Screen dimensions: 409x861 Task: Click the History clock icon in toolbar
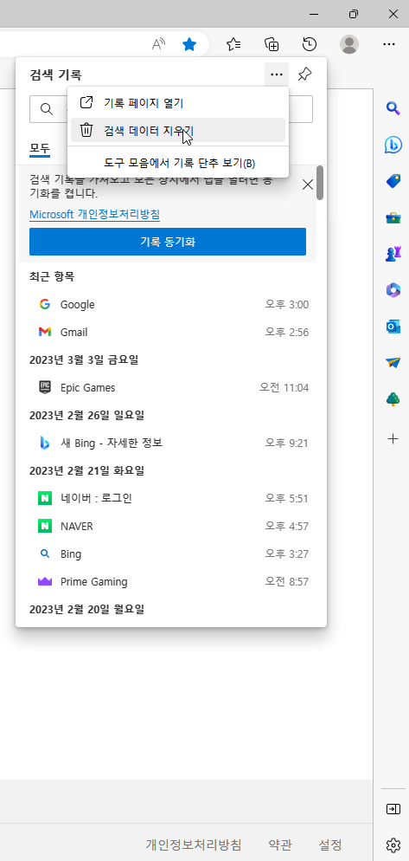point(310,44)
